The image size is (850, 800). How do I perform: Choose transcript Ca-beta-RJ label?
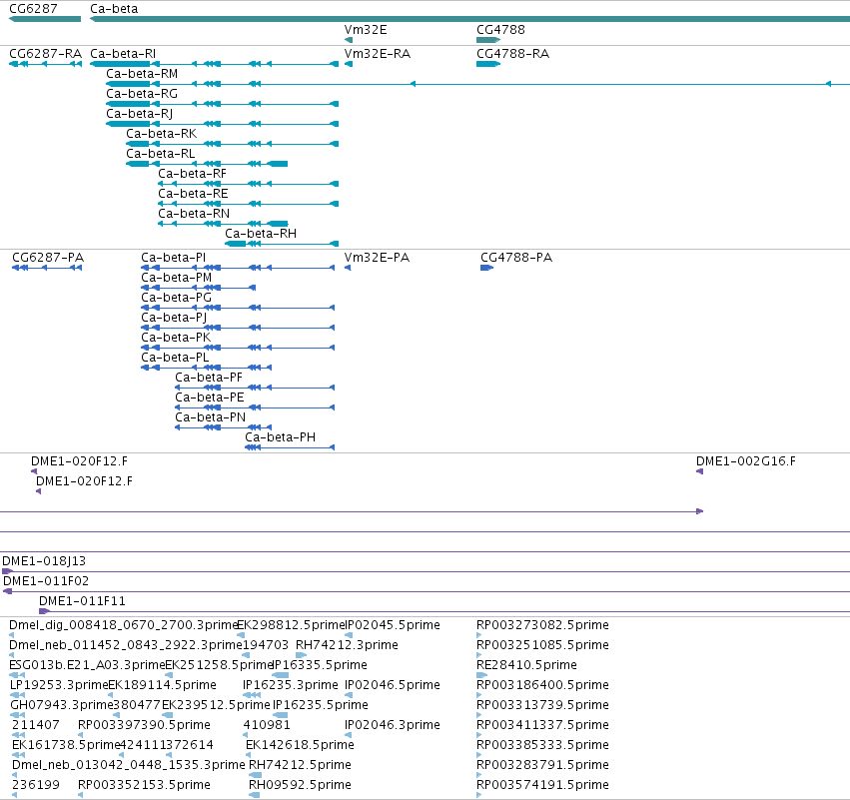point(139,113)
